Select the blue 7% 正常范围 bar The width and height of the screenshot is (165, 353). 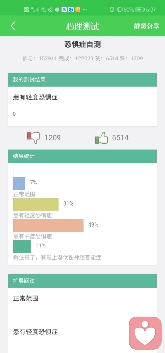(19, 183)
